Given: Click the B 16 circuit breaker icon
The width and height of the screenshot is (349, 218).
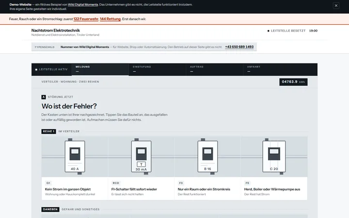Looking at the screenshot, I should click(207, 156).
